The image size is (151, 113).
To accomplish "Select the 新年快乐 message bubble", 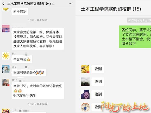I will (20, 11).
